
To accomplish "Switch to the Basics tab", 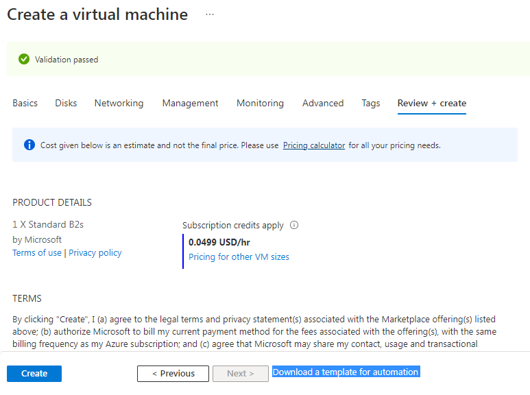I will [x=25, y=103].
